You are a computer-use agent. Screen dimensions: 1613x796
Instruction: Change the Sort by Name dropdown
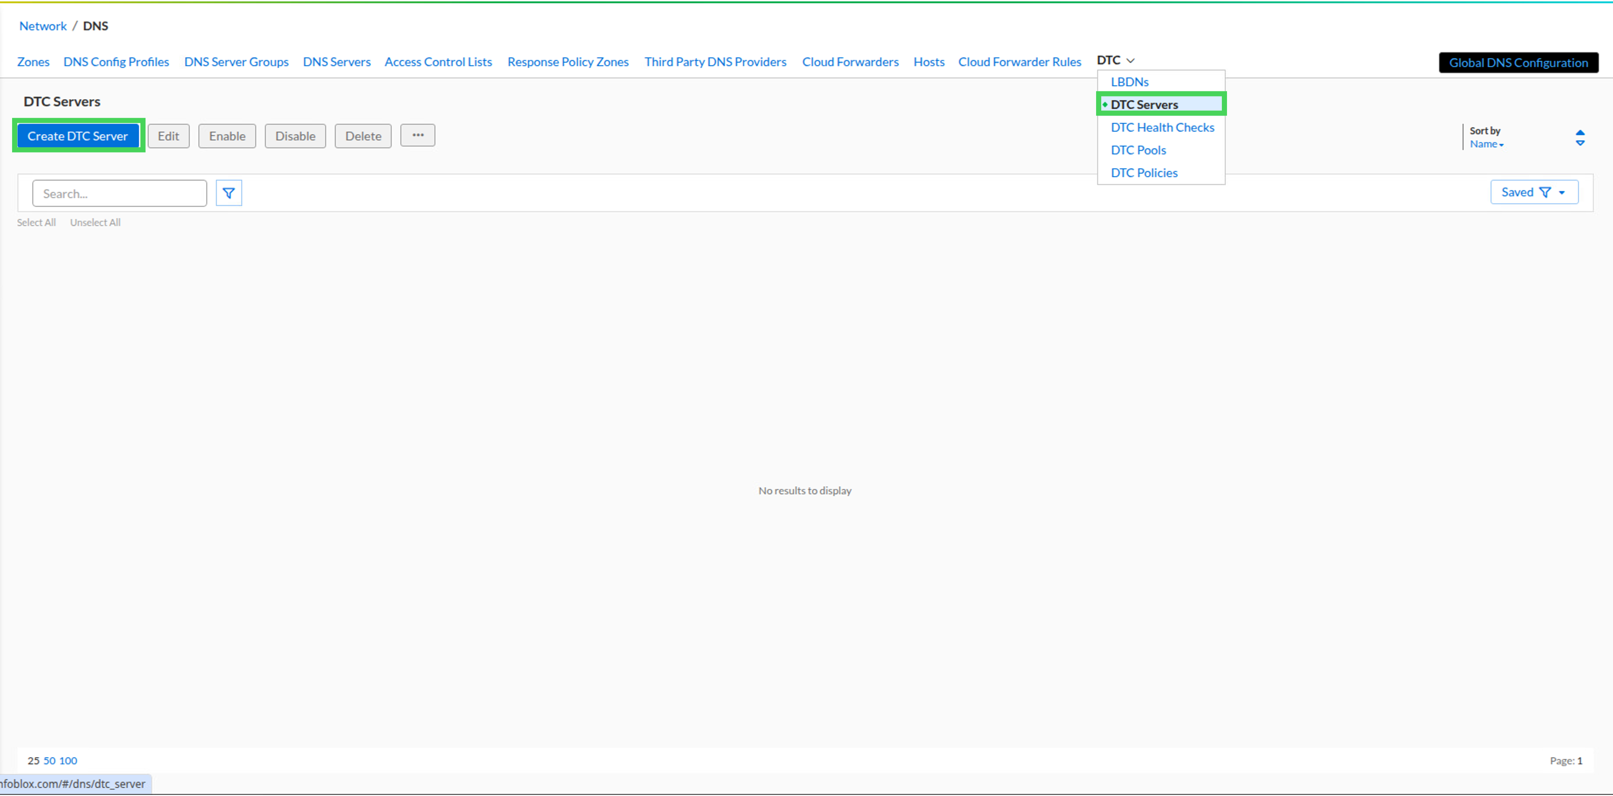(1487, 144)
